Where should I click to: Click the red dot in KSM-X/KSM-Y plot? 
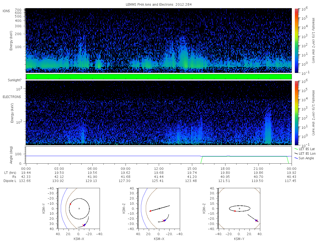point(70,204)
